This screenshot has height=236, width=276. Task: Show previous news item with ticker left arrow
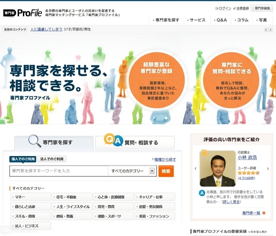(265, 29)
